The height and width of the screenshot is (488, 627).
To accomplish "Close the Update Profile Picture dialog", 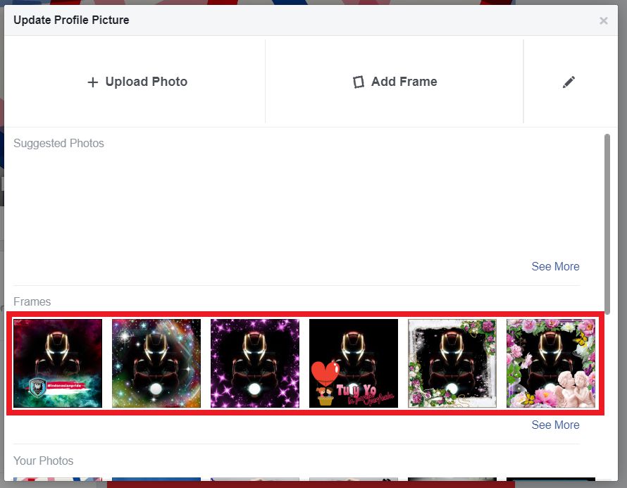I will [604, 20].
